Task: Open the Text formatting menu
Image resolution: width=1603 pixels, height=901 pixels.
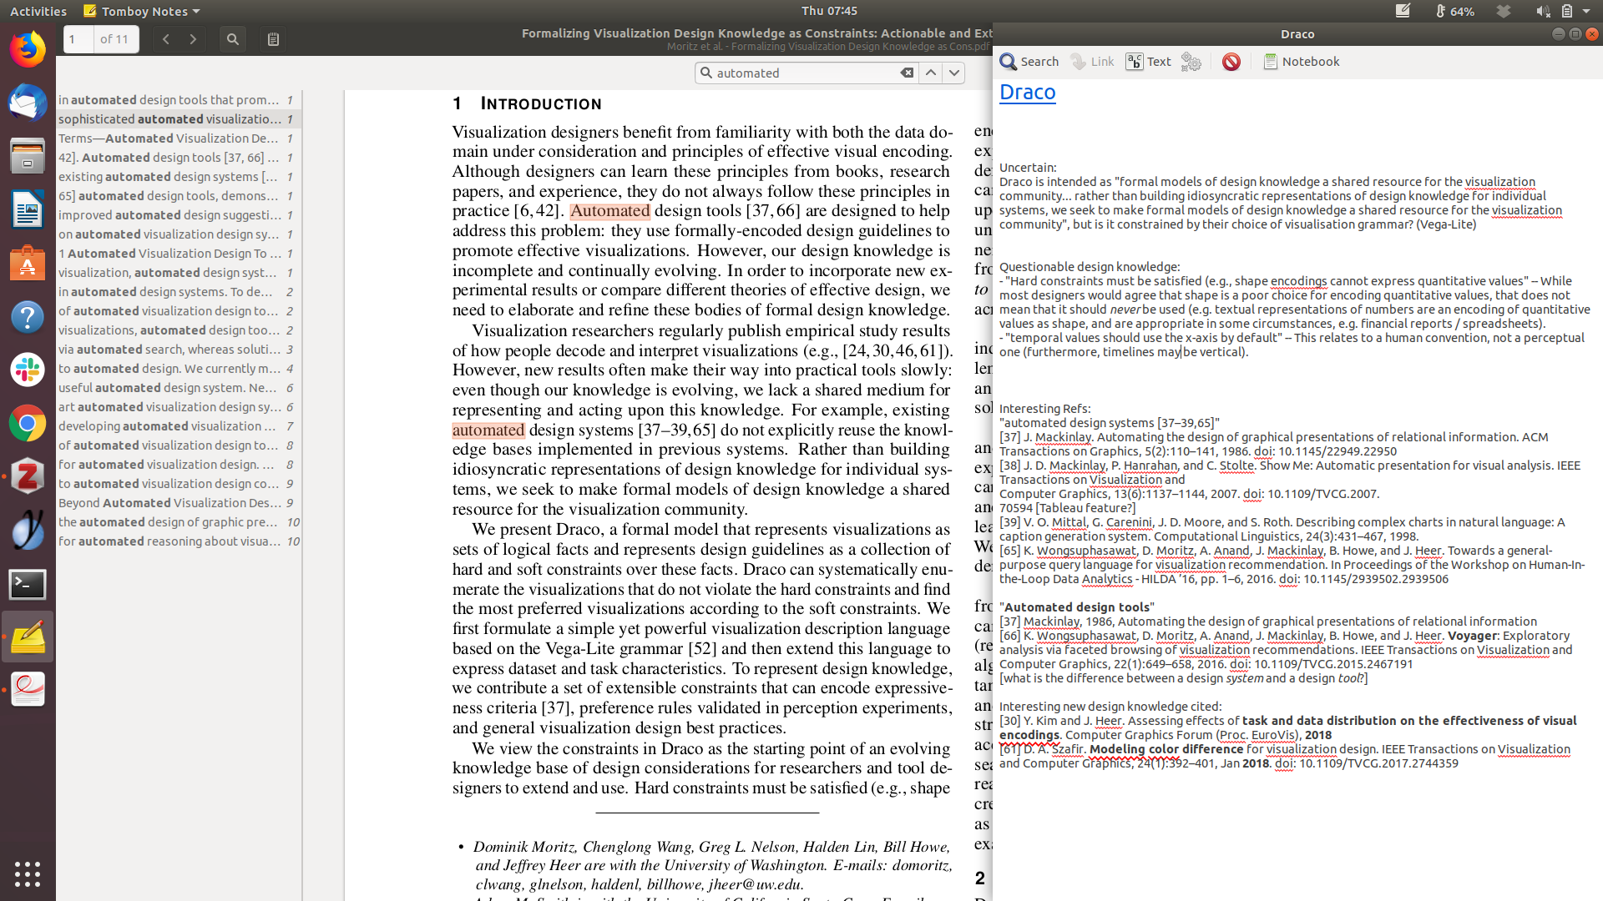Action: pos(1149,62)
